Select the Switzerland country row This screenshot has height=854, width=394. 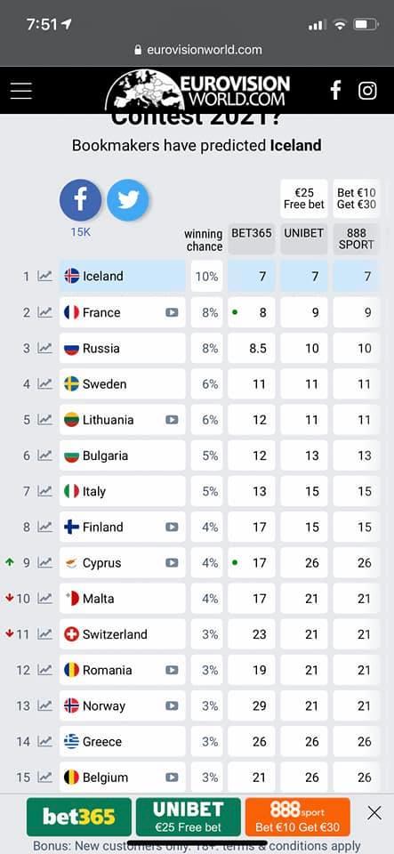[123, 634]
